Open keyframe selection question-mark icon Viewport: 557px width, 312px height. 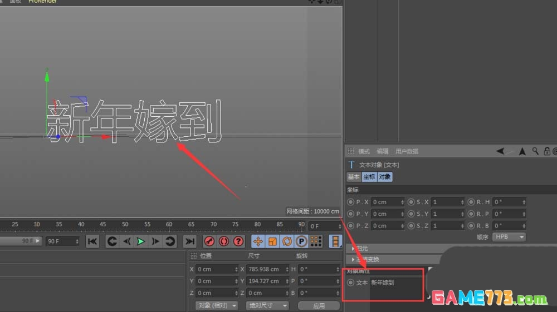[238, 241]
